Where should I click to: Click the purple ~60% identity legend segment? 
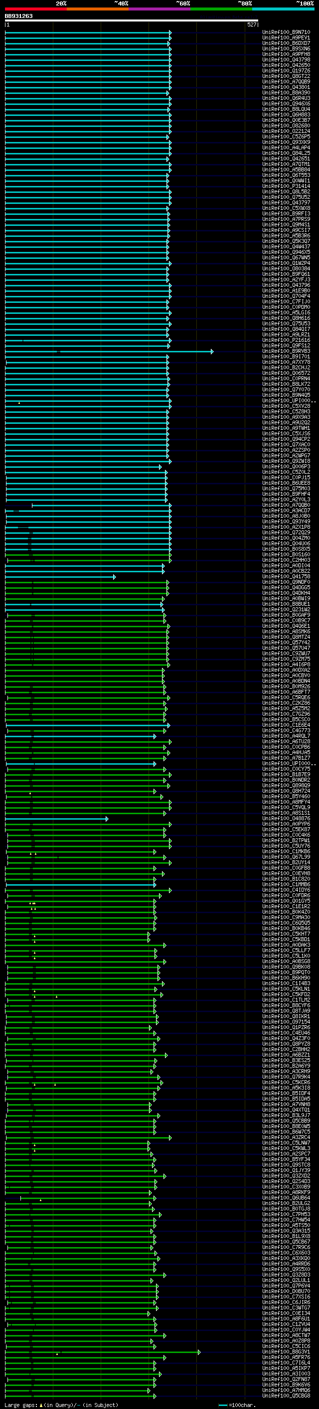tap(160, 9)
